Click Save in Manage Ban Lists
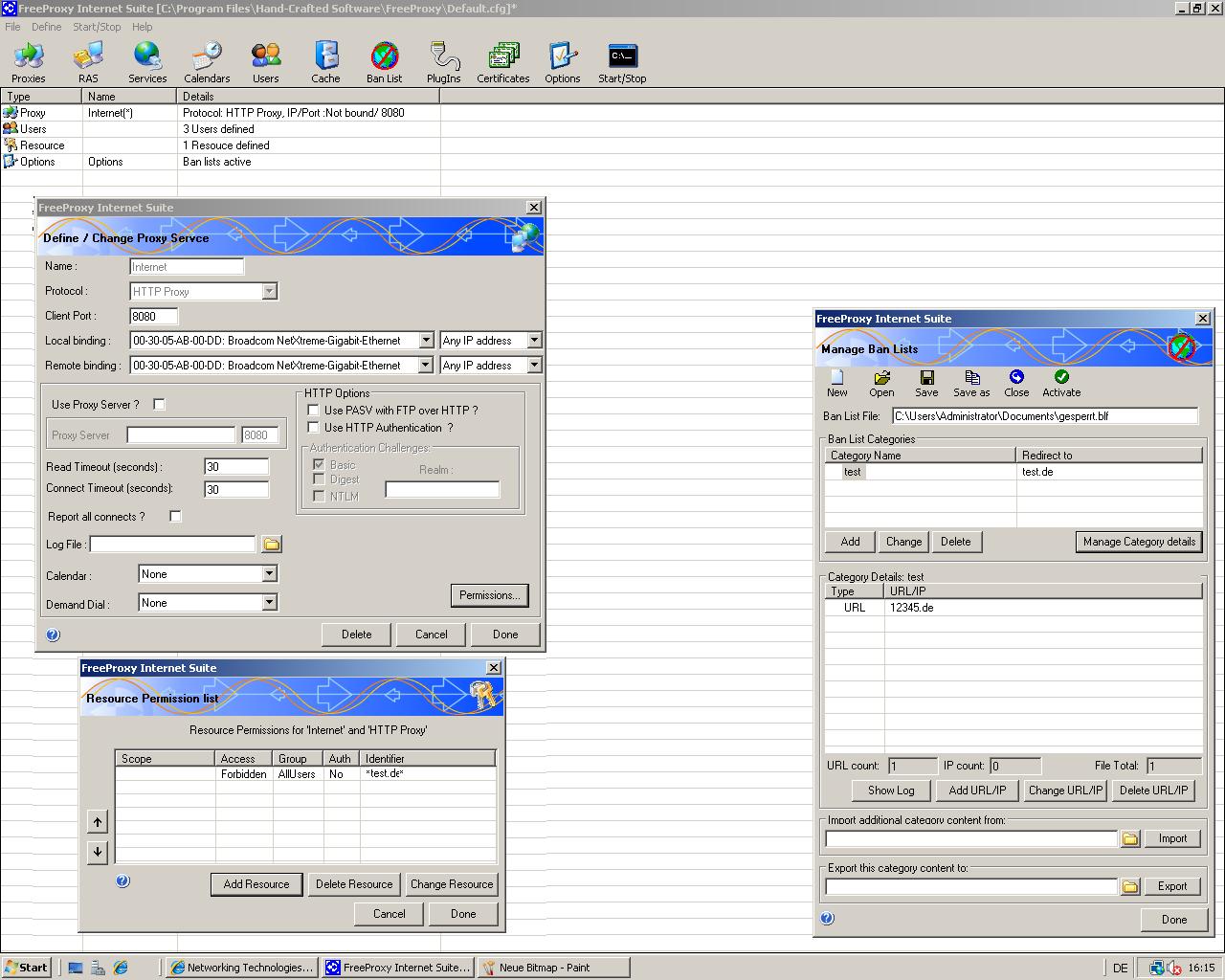 [926, 384]
